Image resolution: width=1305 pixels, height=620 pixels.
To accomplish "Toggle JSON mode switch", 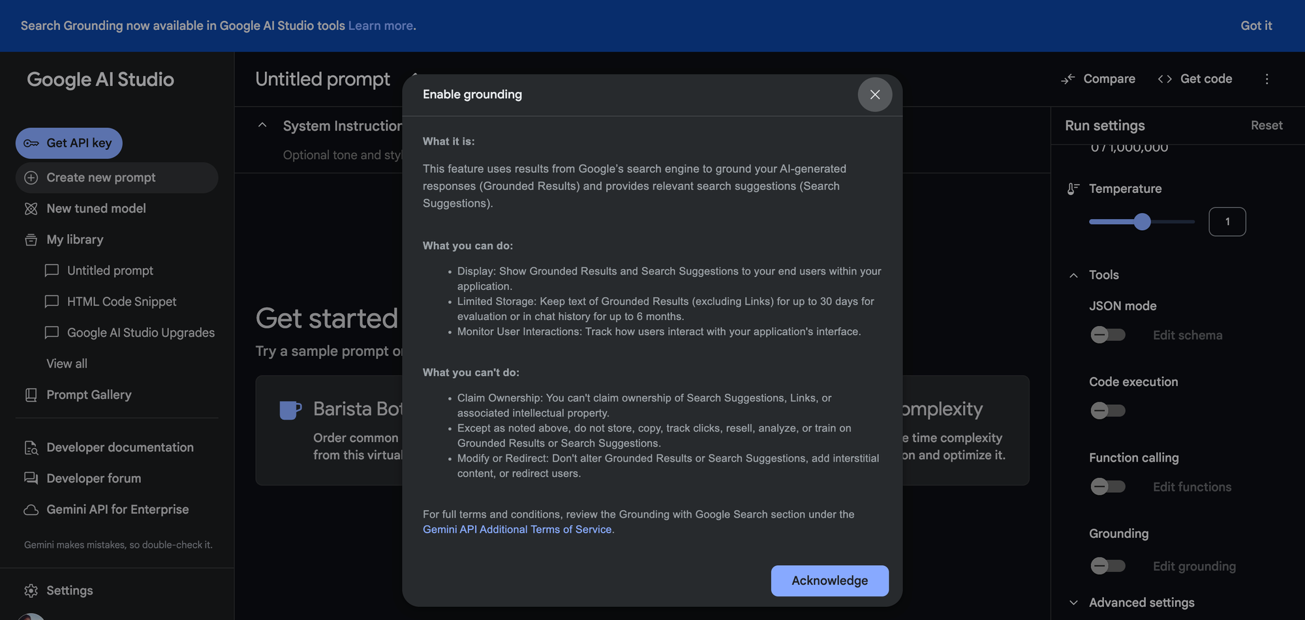I will coord(1108,335).
